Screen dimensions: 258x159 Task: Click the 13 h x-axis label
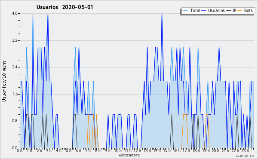(147, 151)
